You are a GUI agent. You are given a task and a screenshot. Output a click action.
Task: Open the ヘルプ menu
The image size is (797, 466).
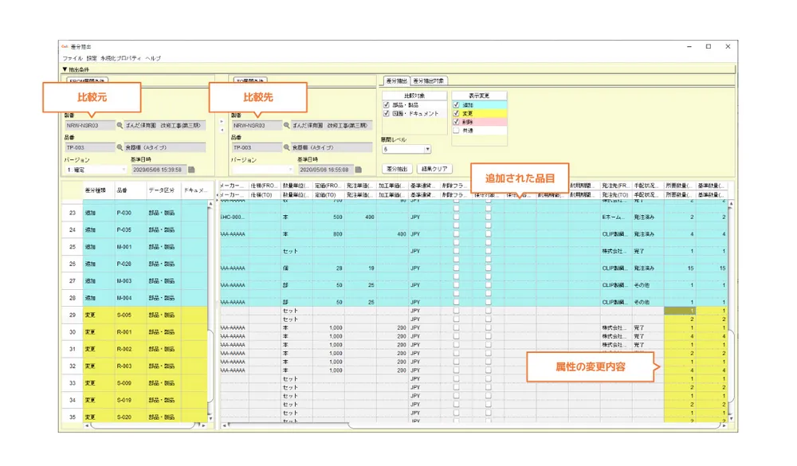click(153, 58)
